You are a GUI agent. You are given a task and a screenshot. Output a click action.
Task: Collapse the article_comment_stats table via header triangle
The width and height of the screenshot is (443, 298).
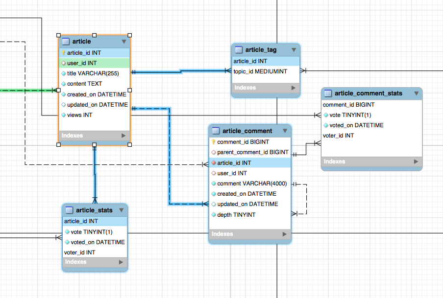point(416,93)
